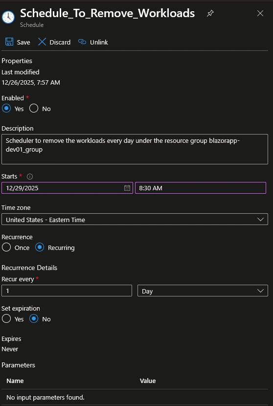Click the Time zone dropdown chevron
Screen dimensions: 273x406
260,219
